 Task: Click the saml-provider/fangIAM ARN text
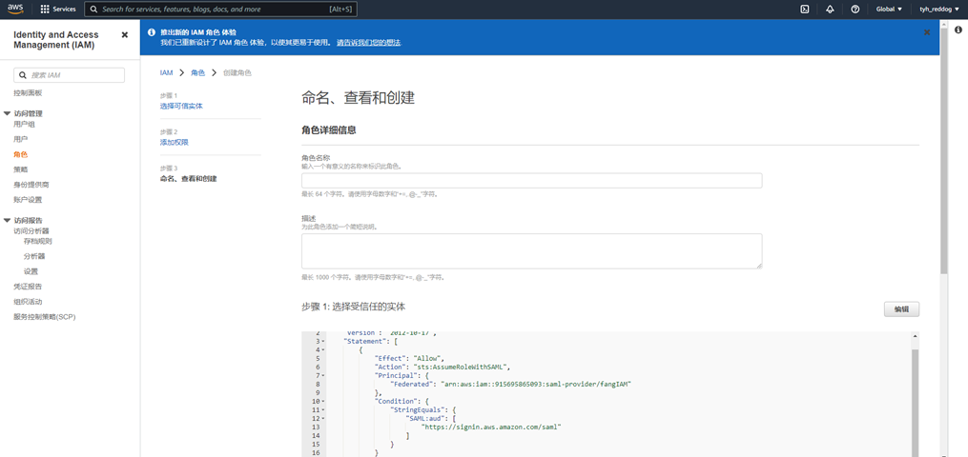537,384
